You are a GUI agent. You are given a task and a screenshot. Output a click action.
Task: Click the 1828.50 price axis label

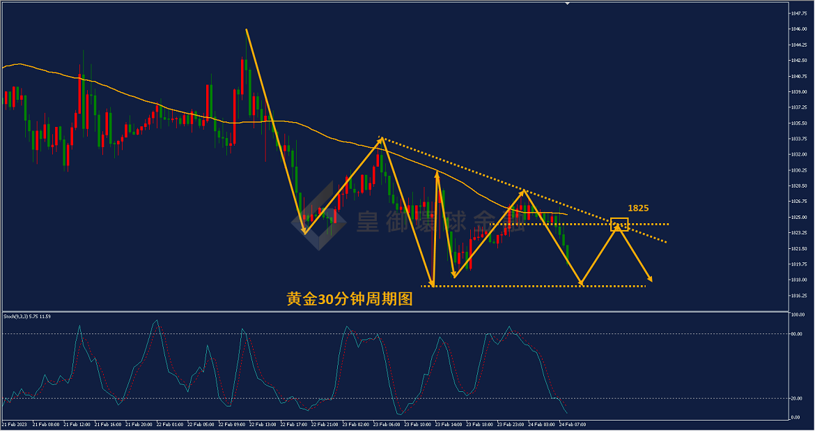[800, 186]
